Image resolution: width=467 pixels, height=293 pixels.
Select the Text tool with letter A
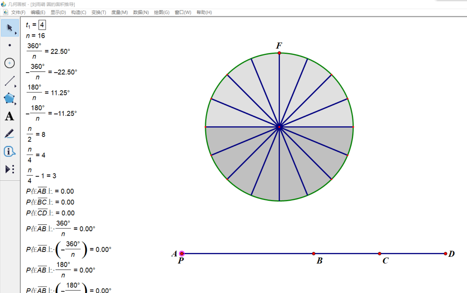point(9,116)
